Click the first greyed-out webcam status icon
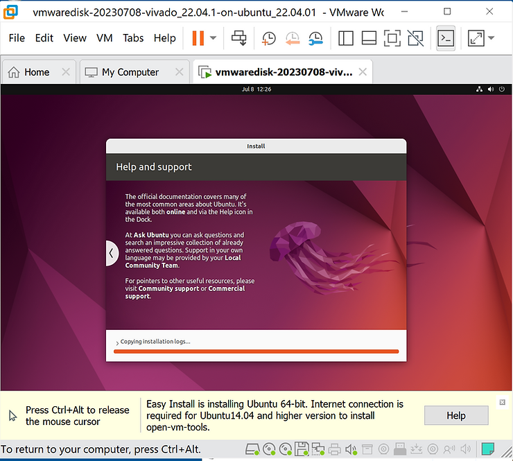 coord(383,449)
